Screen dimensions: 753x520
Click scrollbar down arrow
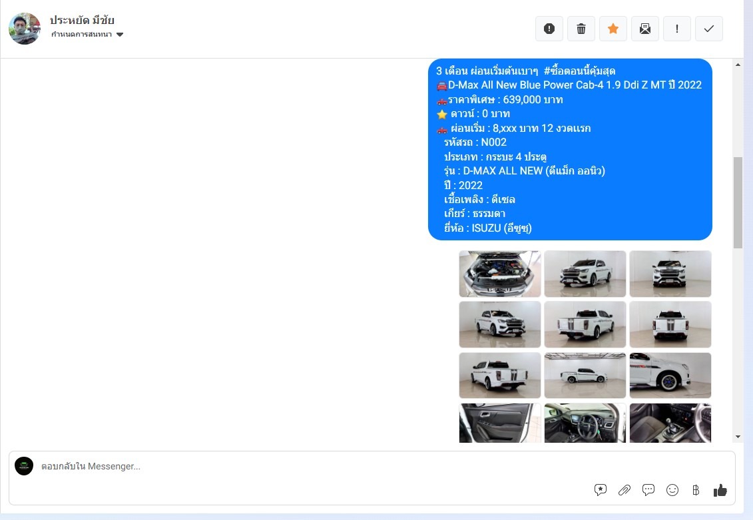pos(738,437)
